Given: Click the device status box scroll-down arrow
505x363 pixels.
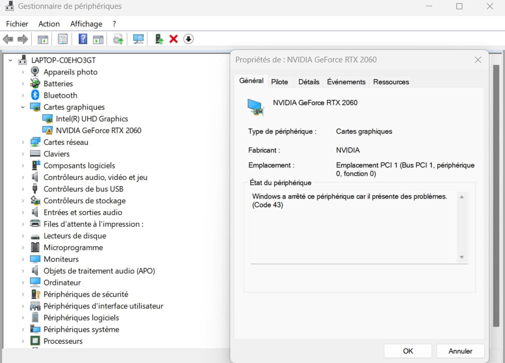Looking at the screenshot, I should pyautogui.click(x=461, y=257).
